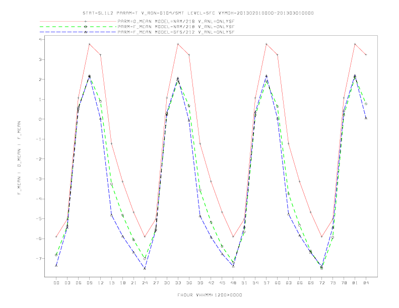Viewport: 399px width, 308px height.
Task: Click x-axis hour label 27
Action: [156, 283]
